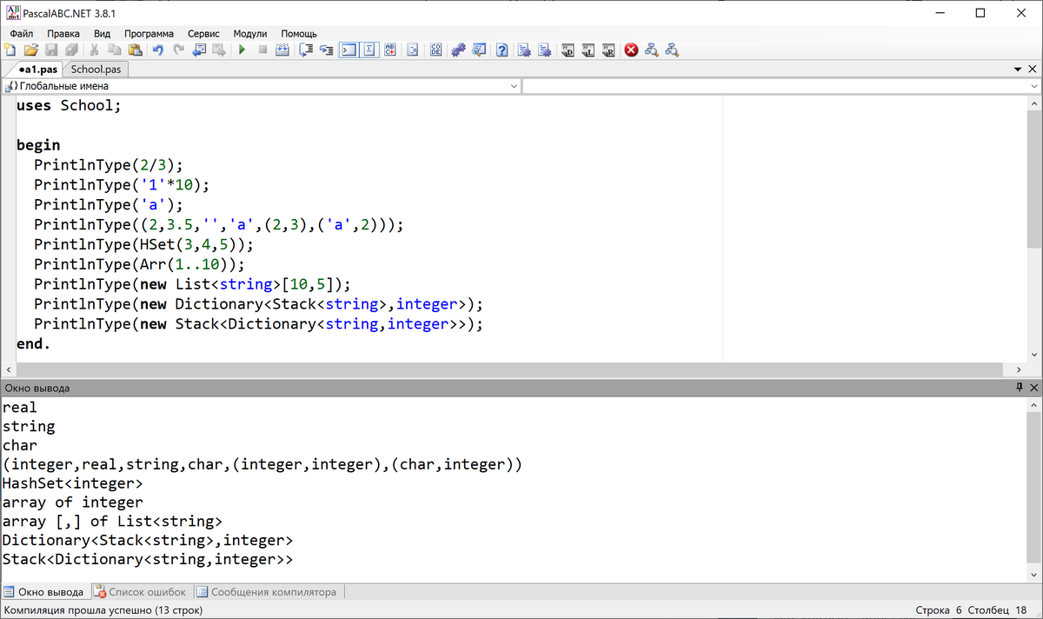Expand the empty members dropdown at right

coord(1033,86)
